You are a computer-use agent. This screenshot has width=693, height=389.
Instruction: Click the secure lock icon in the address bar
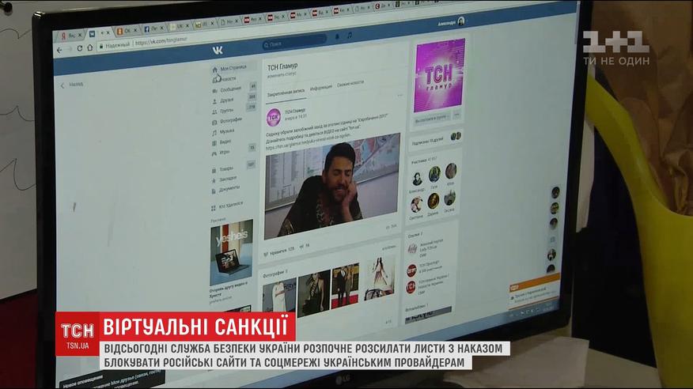[101, 46]
